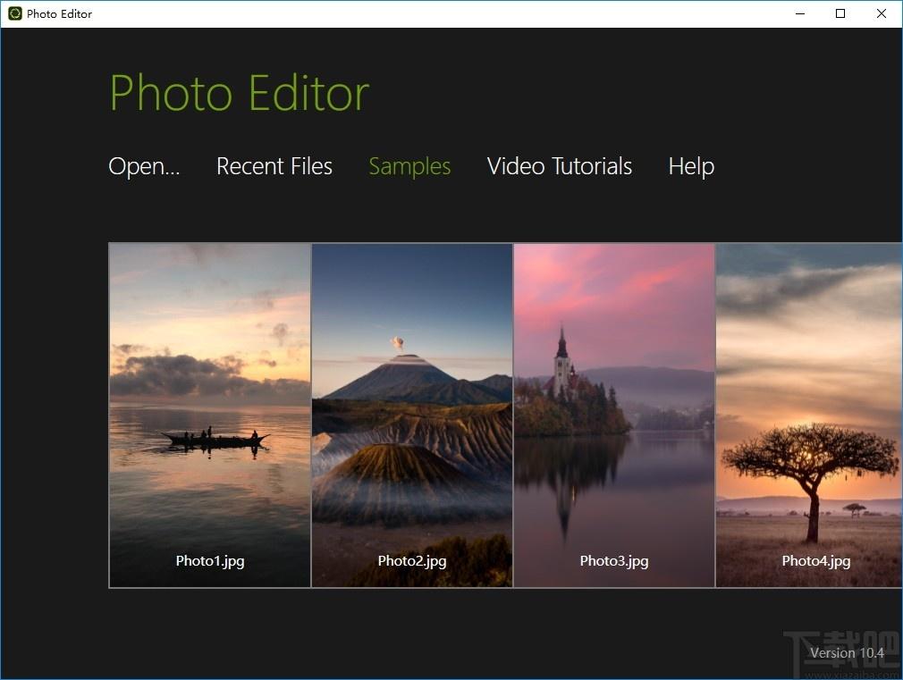The width and height of the screenshot is (903, 680).
Task: Open the Photo4.jpg savanna tree thumbnail
Action: click(809, 416)
